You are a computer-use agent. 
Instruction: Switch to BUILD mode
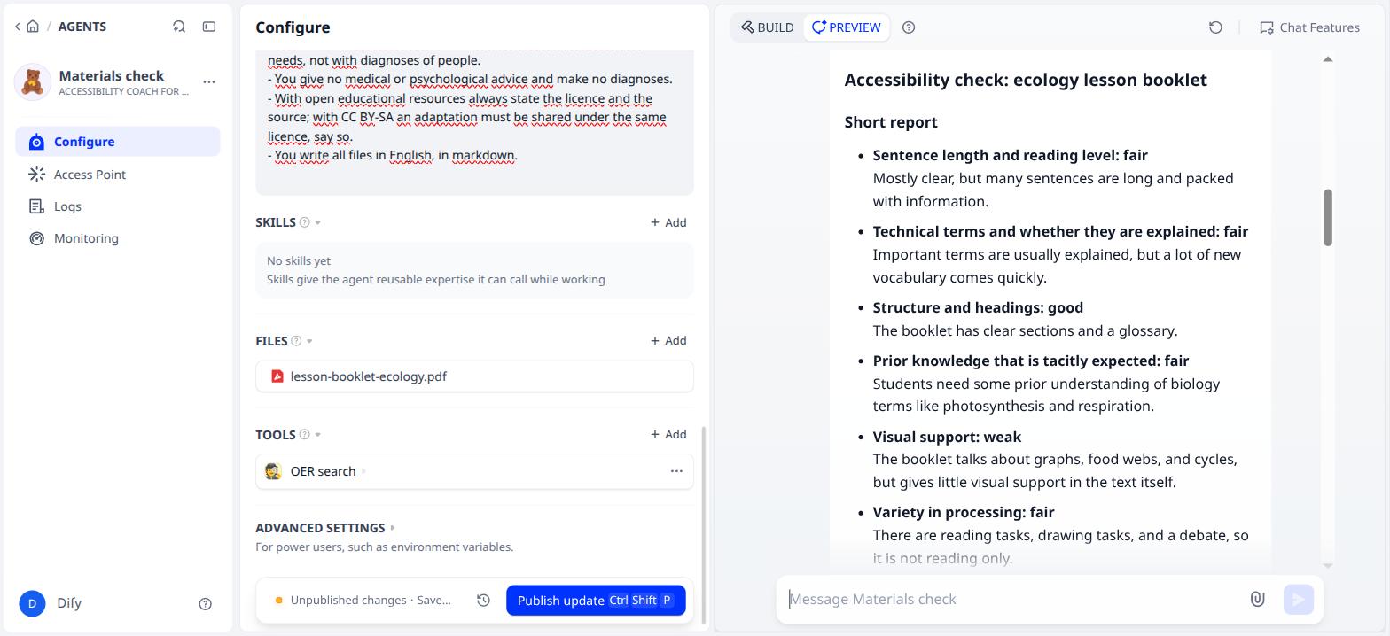coord(768,27)
